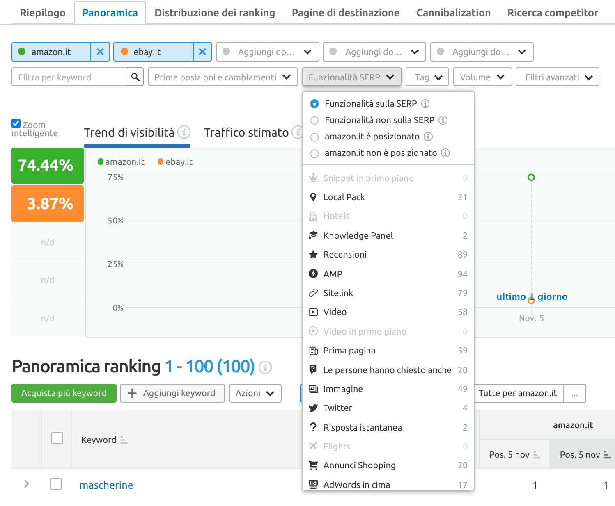
Task: Click the AMP lightning icon
Action: click(313, 274)
